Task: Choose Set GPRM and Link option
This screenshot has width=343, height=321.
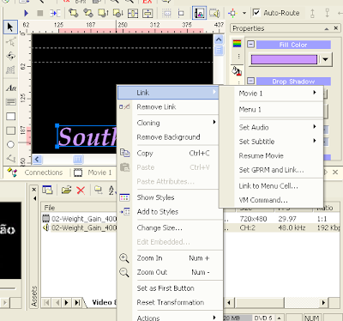Action: point(272,170)
